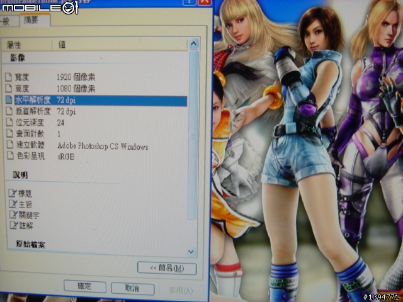This screenshot has height=302, width=403.
Task: Select the 寬度 property row
Action: point(96,77)
